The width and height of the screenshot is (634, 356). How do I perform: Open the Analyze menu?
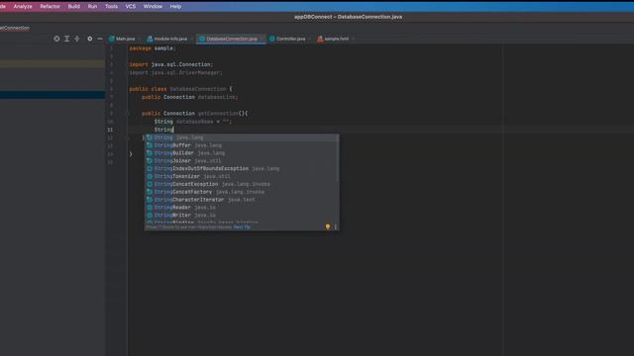click(23, 7)
